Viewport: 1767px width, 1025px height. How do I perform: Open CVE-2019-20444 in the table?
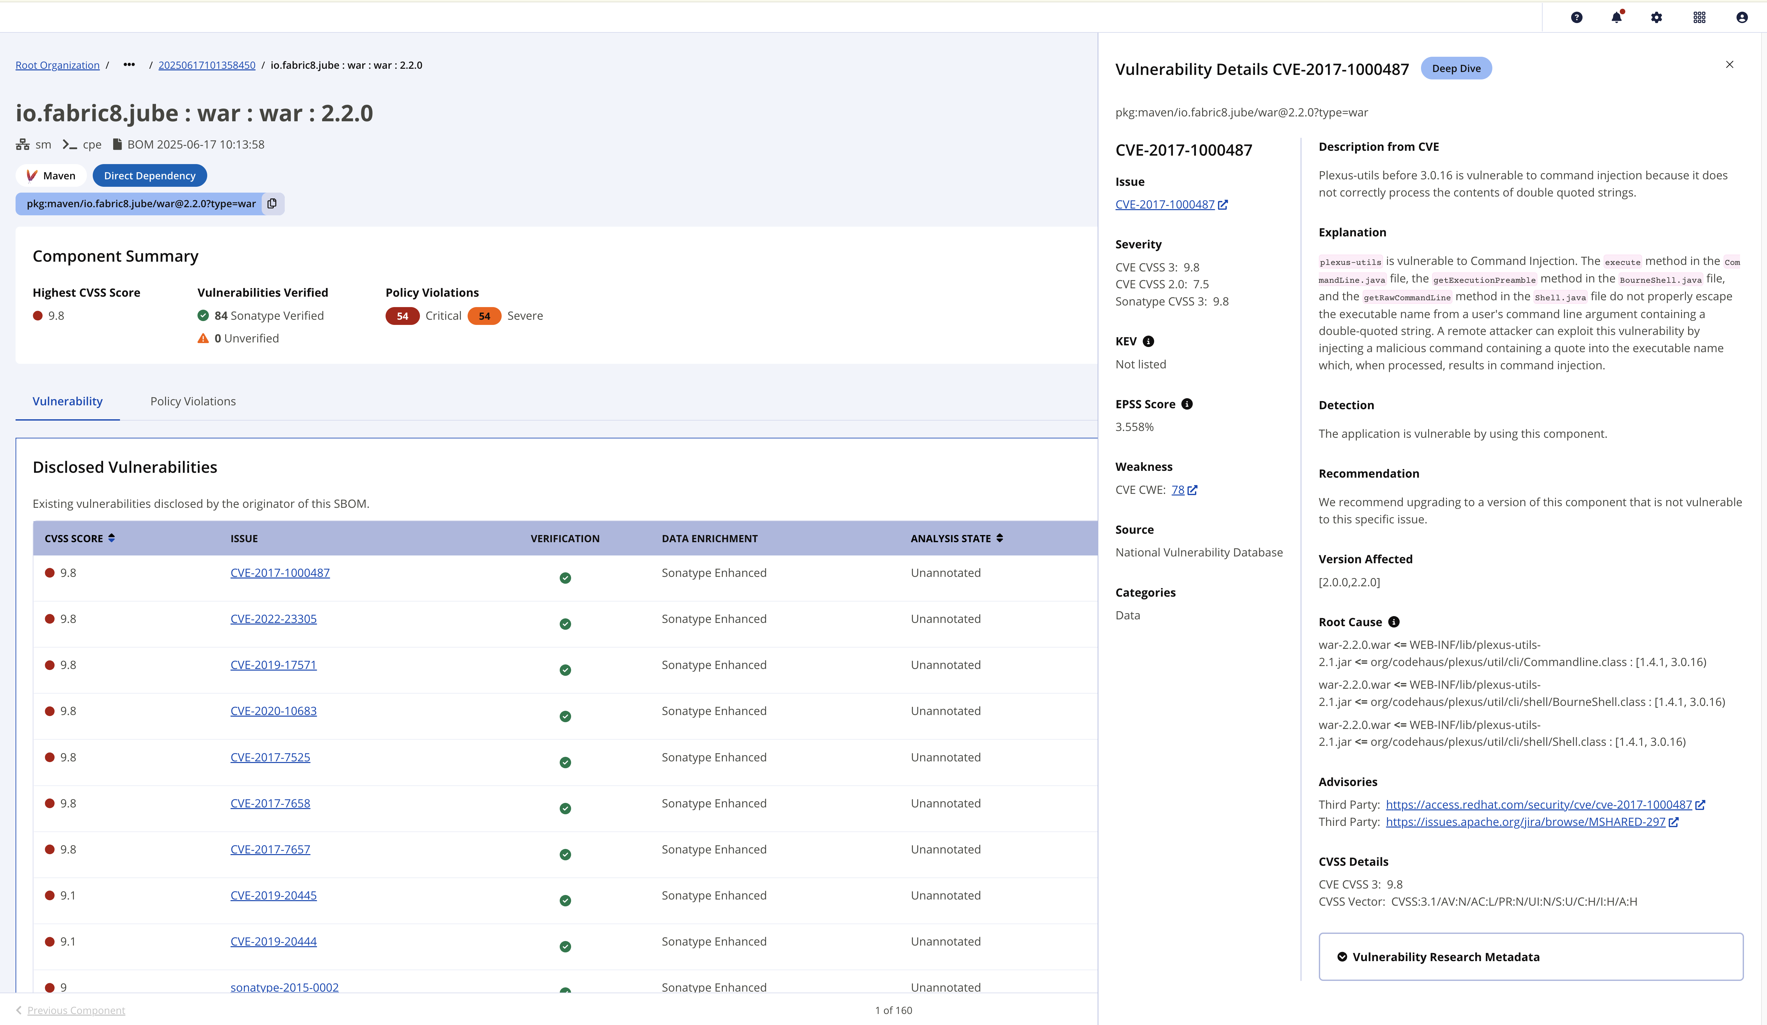tap(273, 942)
